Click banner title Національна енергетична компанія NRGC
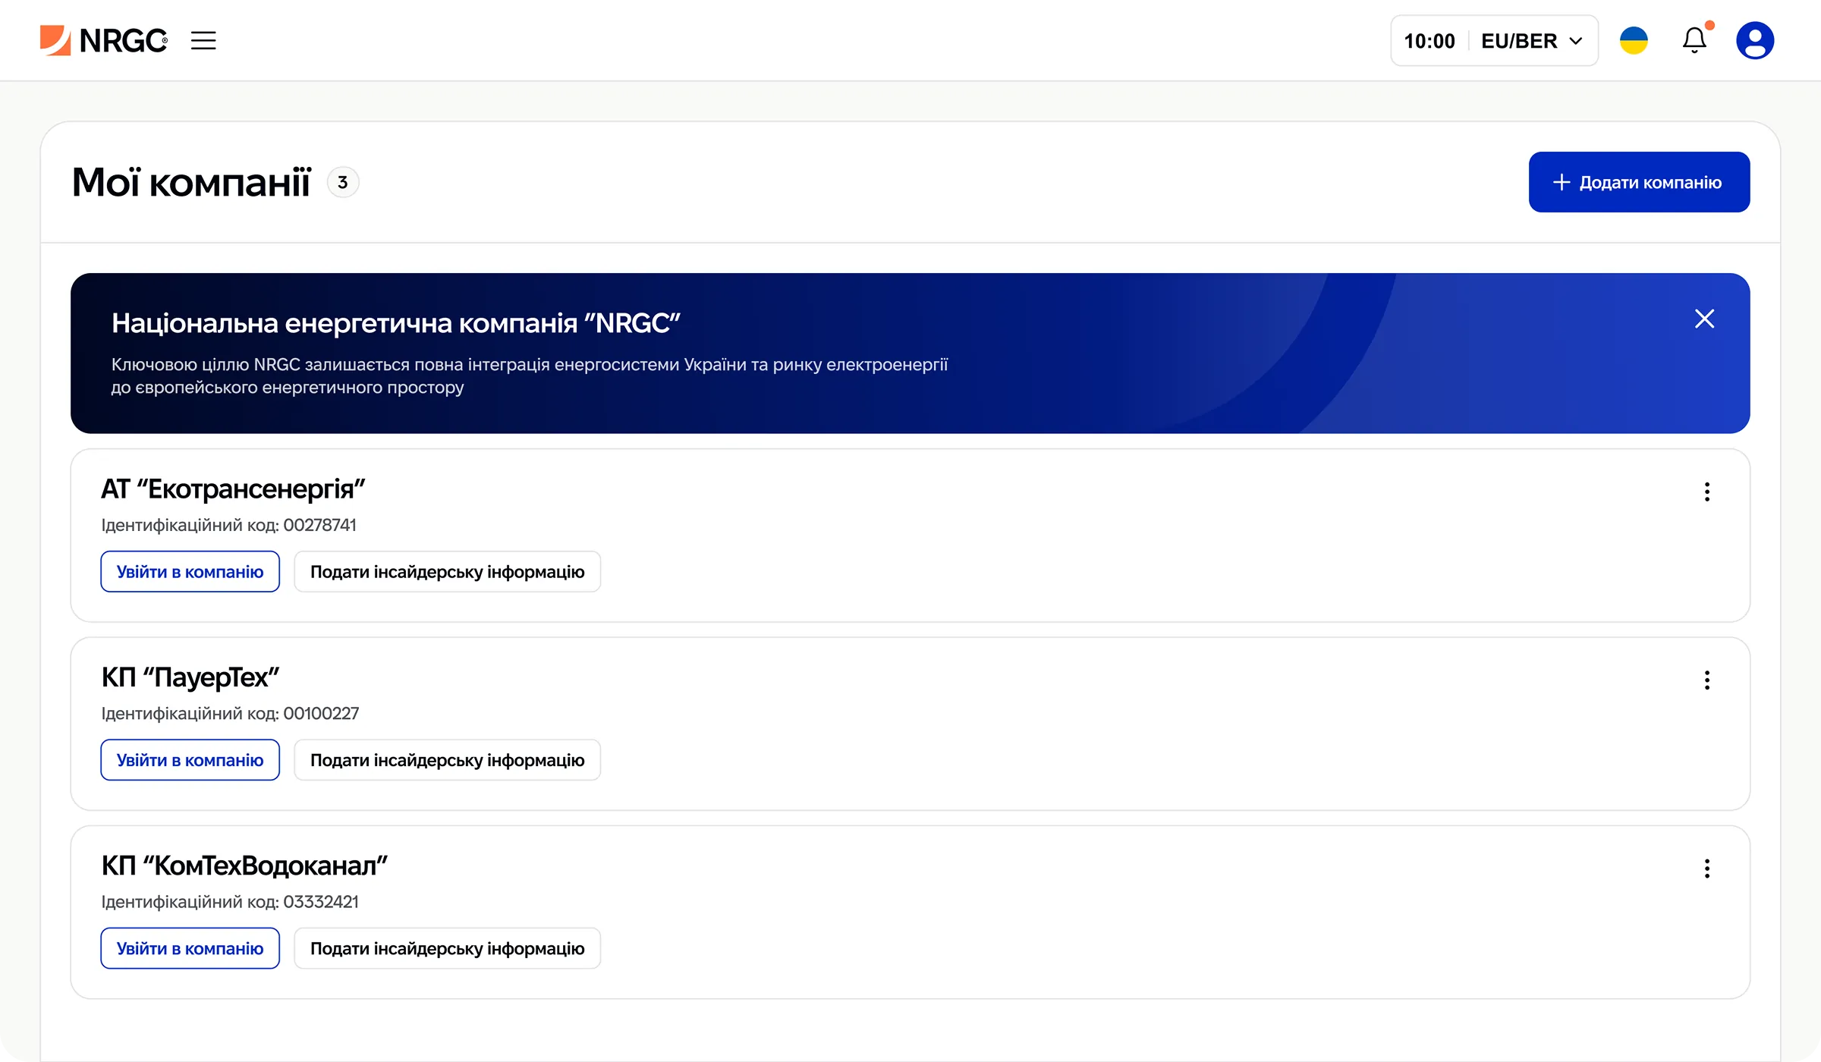Image resolution: width=1821 pixels, height=1062 pixels. 395,323
